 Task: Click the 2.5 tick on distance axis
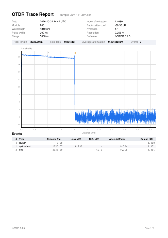coord(86,130)
